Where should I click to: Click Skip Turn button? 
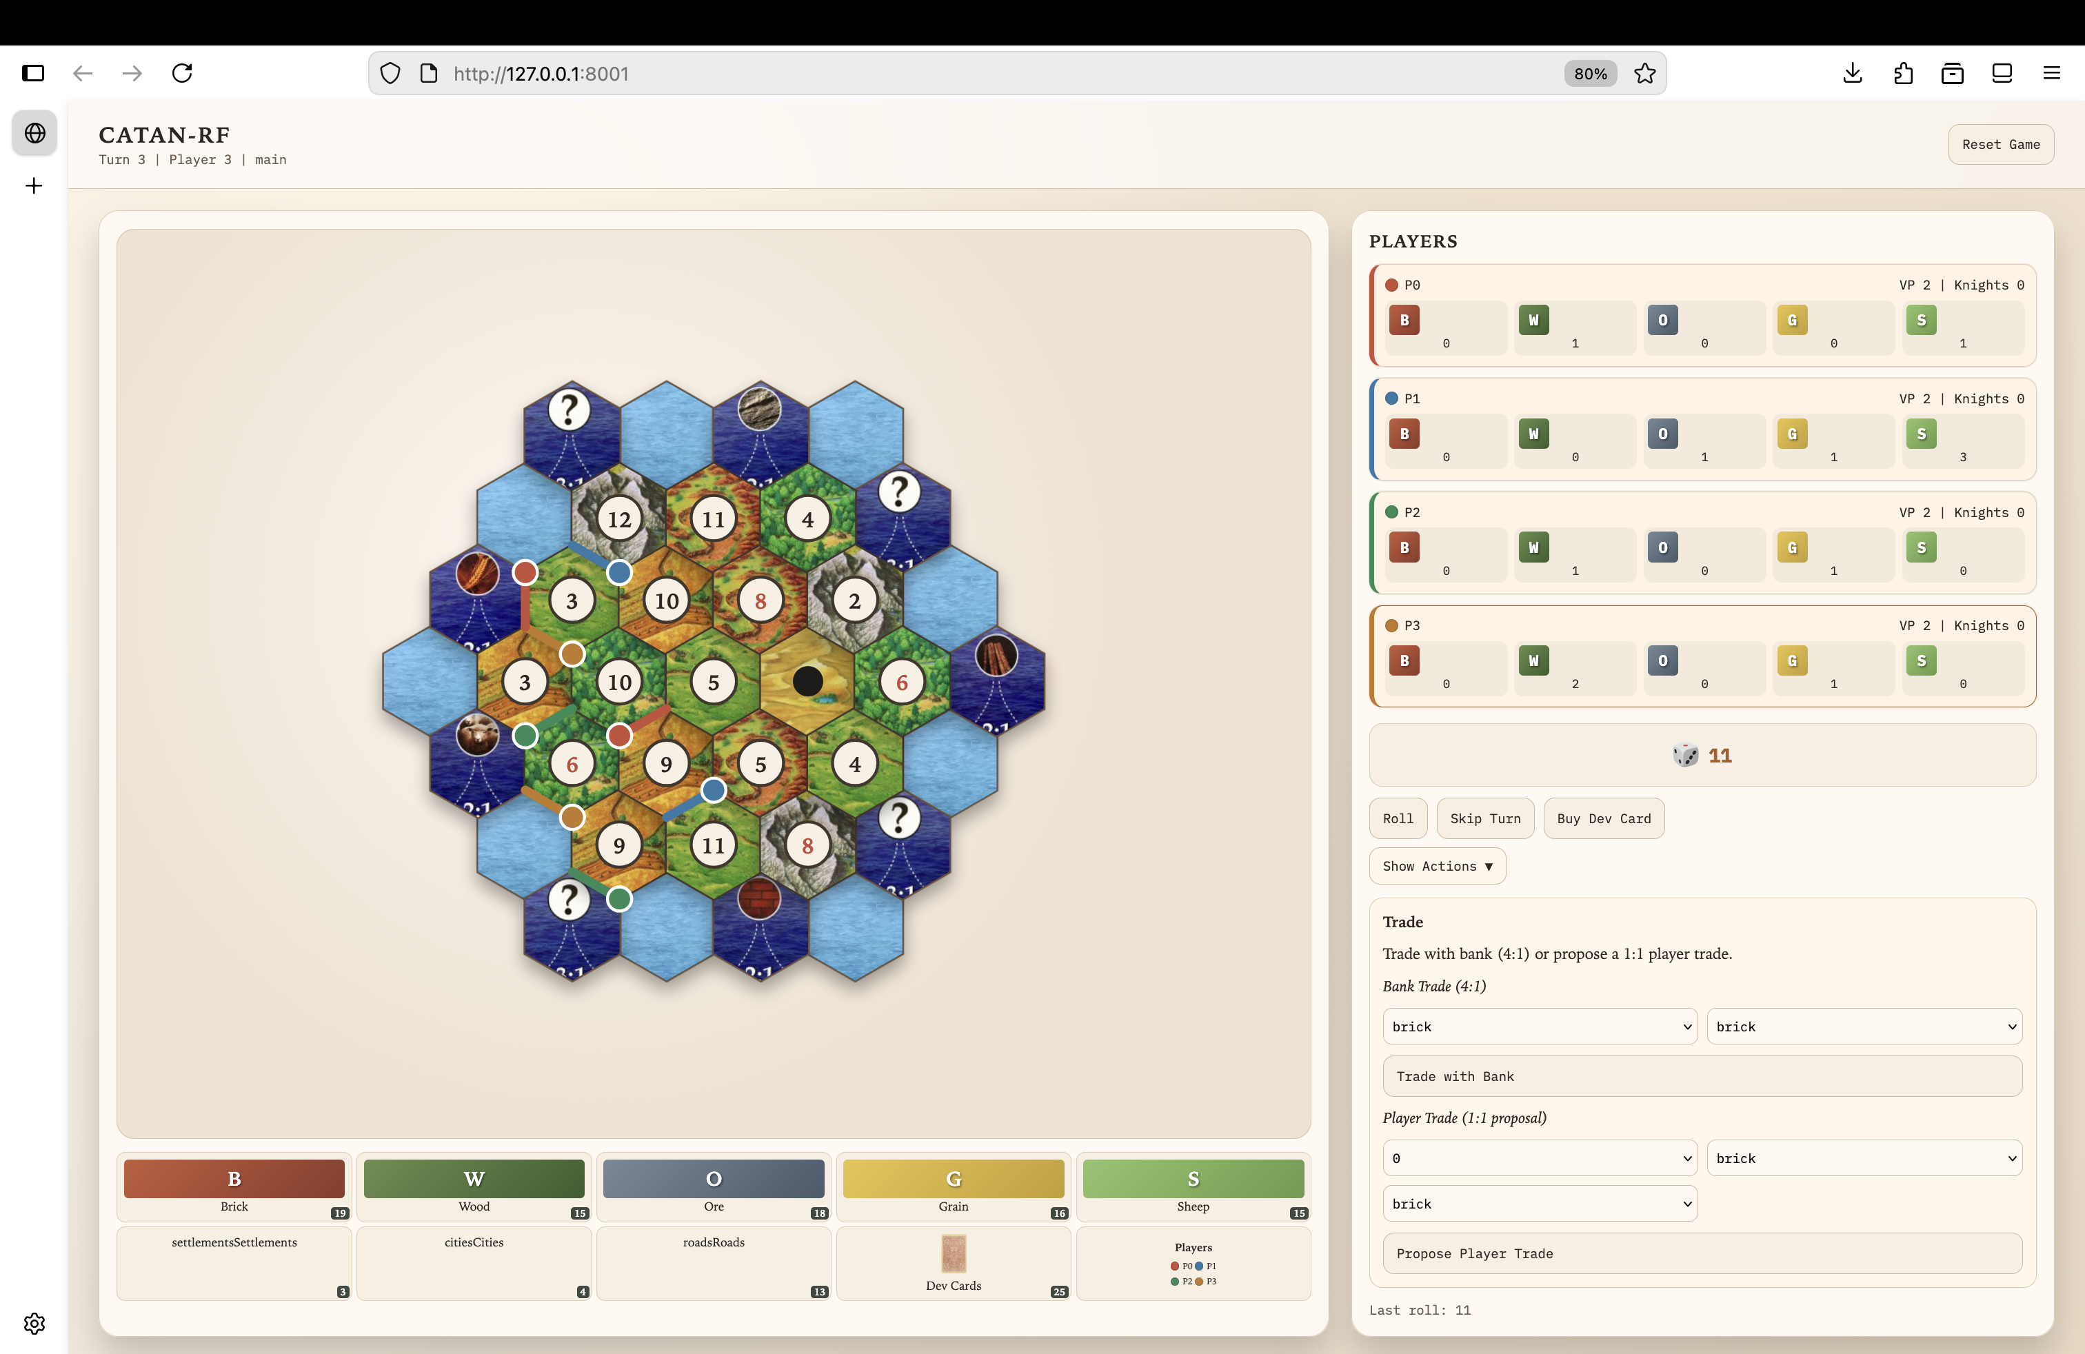pos(1485,818)
